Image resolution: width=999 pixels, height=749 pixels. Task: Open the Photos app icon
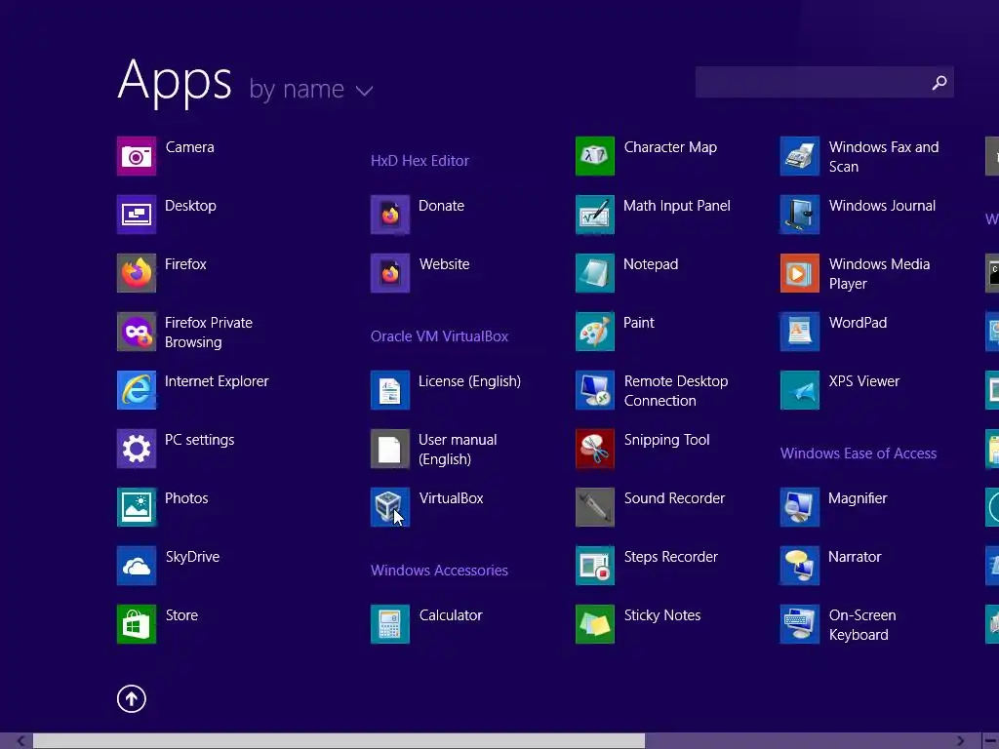click(x=137, y=507)
